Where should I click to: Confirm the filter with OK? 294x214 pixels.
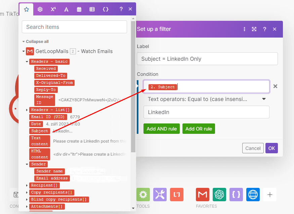click(x=271, y=148)
